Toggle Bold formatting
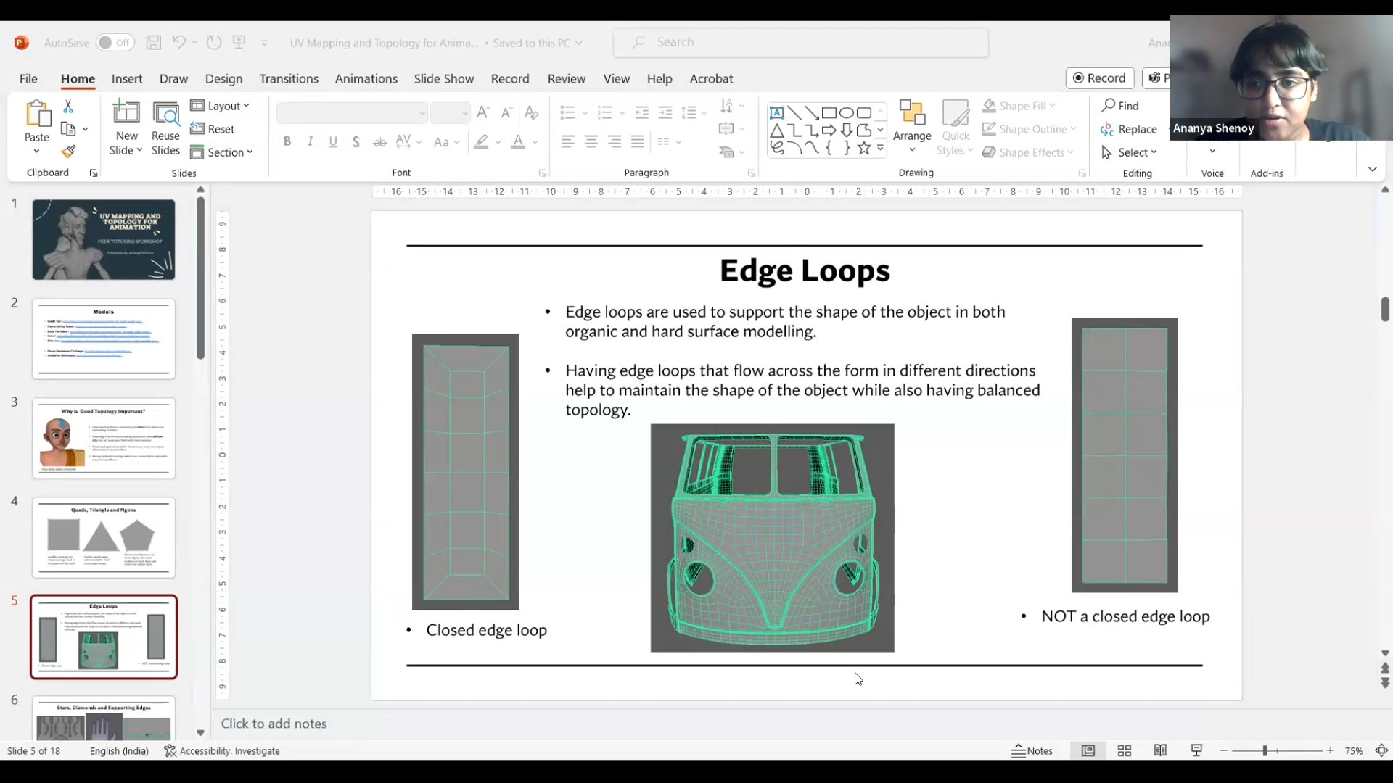 pyautogui.click(x=287, y=142)
